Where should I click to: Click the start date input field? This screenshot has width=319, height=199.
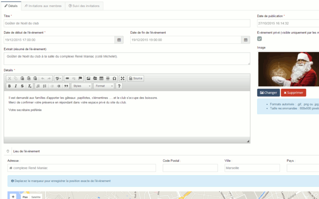coord(59,40)
